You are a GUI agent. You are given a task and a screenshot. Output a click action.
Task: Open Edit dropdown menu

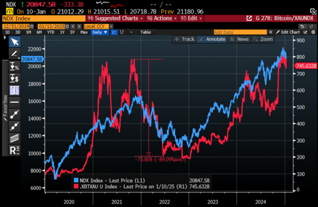[191, 18]
